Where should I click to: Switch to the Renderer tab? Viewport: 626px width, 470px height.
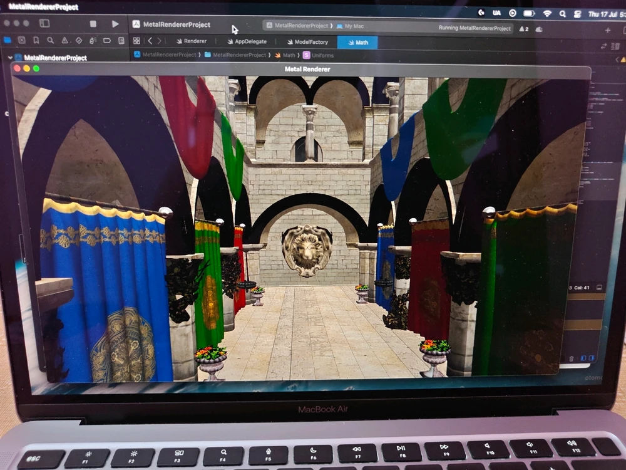pos(191,41)
